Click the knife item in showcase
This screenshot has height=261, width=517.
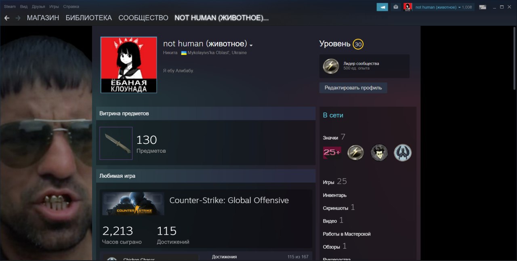tap(116, 143)
